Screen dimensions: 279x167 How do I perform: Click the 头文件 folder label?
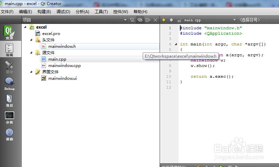pos(48,40)
